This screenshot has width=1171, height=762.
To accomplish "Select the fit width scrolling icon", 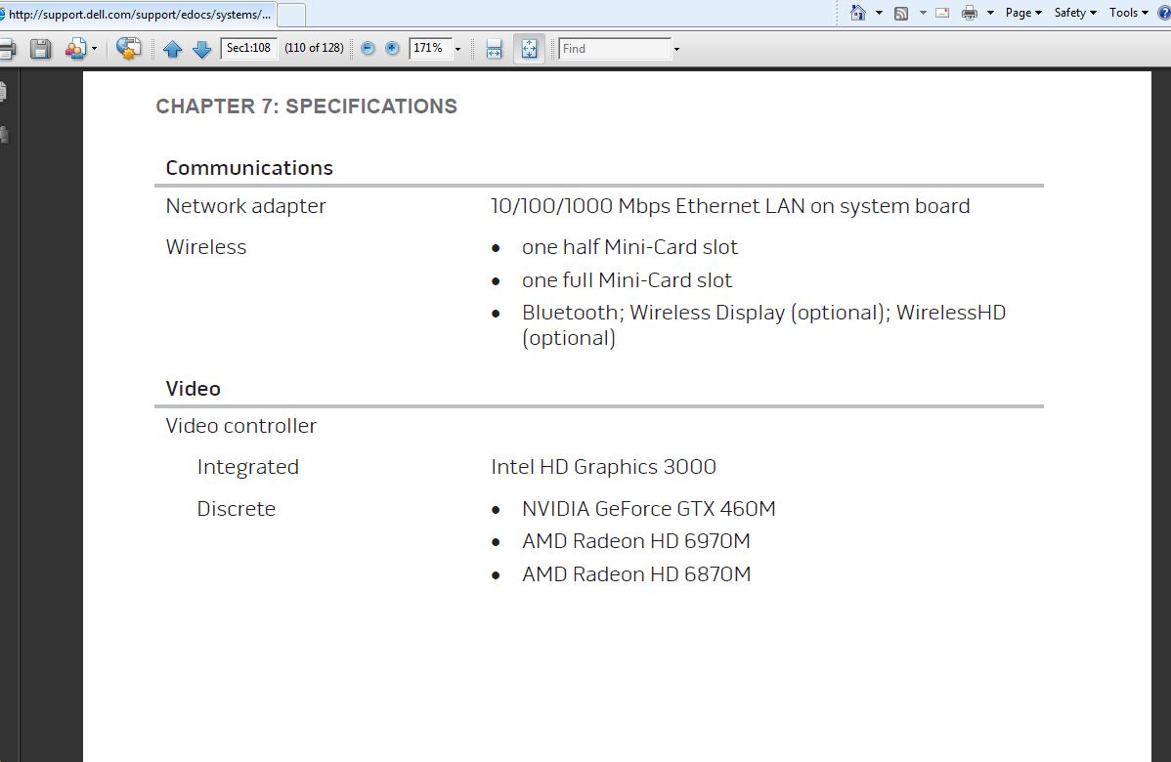I will coord(494,49).
